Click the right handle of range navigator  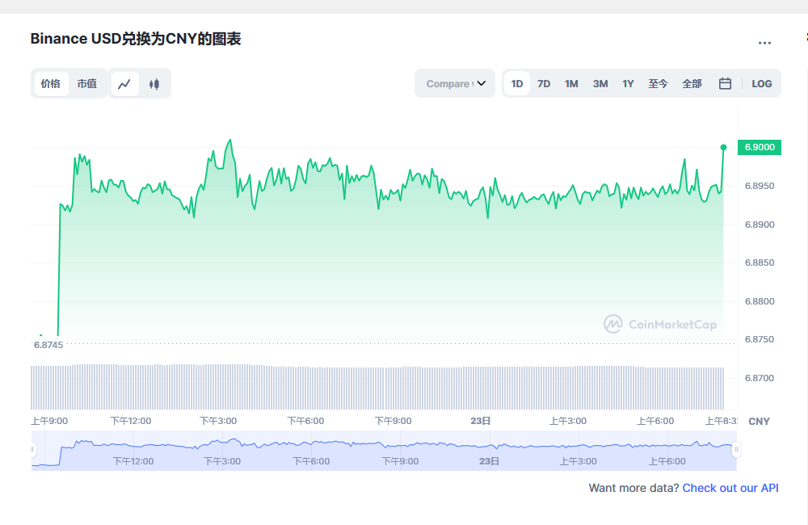(x=736, y=449)
